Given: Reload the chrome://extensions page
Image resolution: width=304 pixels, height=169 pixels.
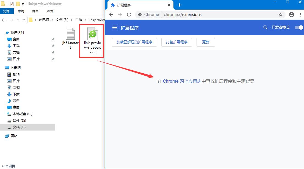Looking at the screenshot, I should tap(129, 15).
